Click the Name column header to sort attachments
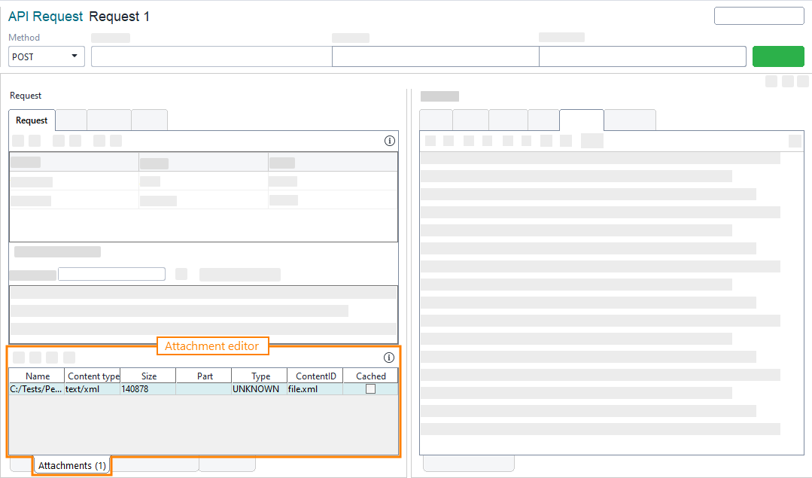 click(37, 375)
